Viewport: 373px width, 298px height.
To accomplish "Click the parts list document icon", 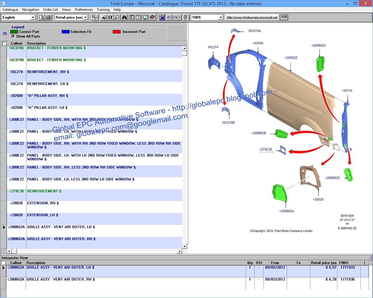I will click(x=131, y=17).
